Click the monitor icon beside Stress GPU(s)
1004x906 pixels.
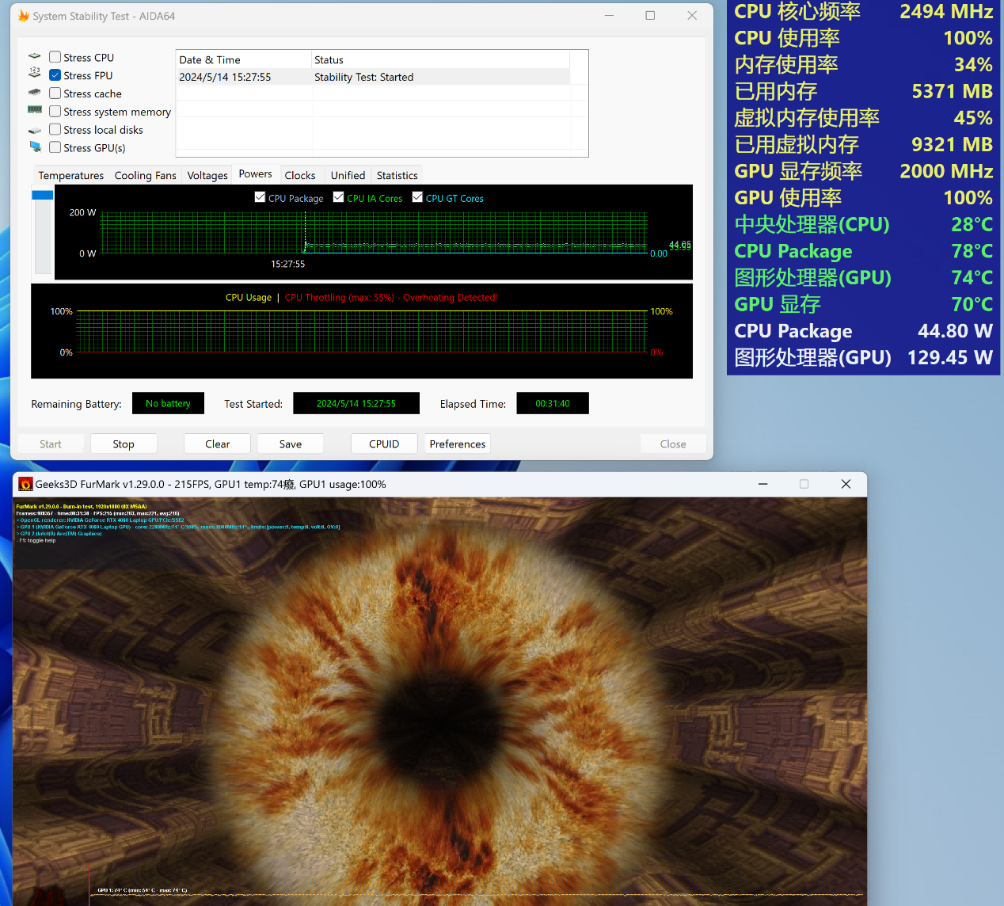pyautogui.click(x=35, y=147)
